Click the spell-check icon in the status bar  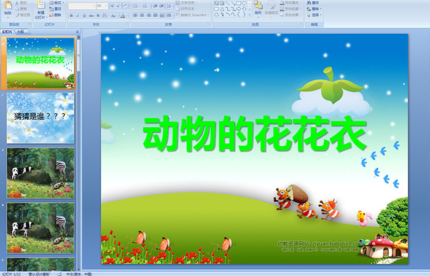pos(60,274)
